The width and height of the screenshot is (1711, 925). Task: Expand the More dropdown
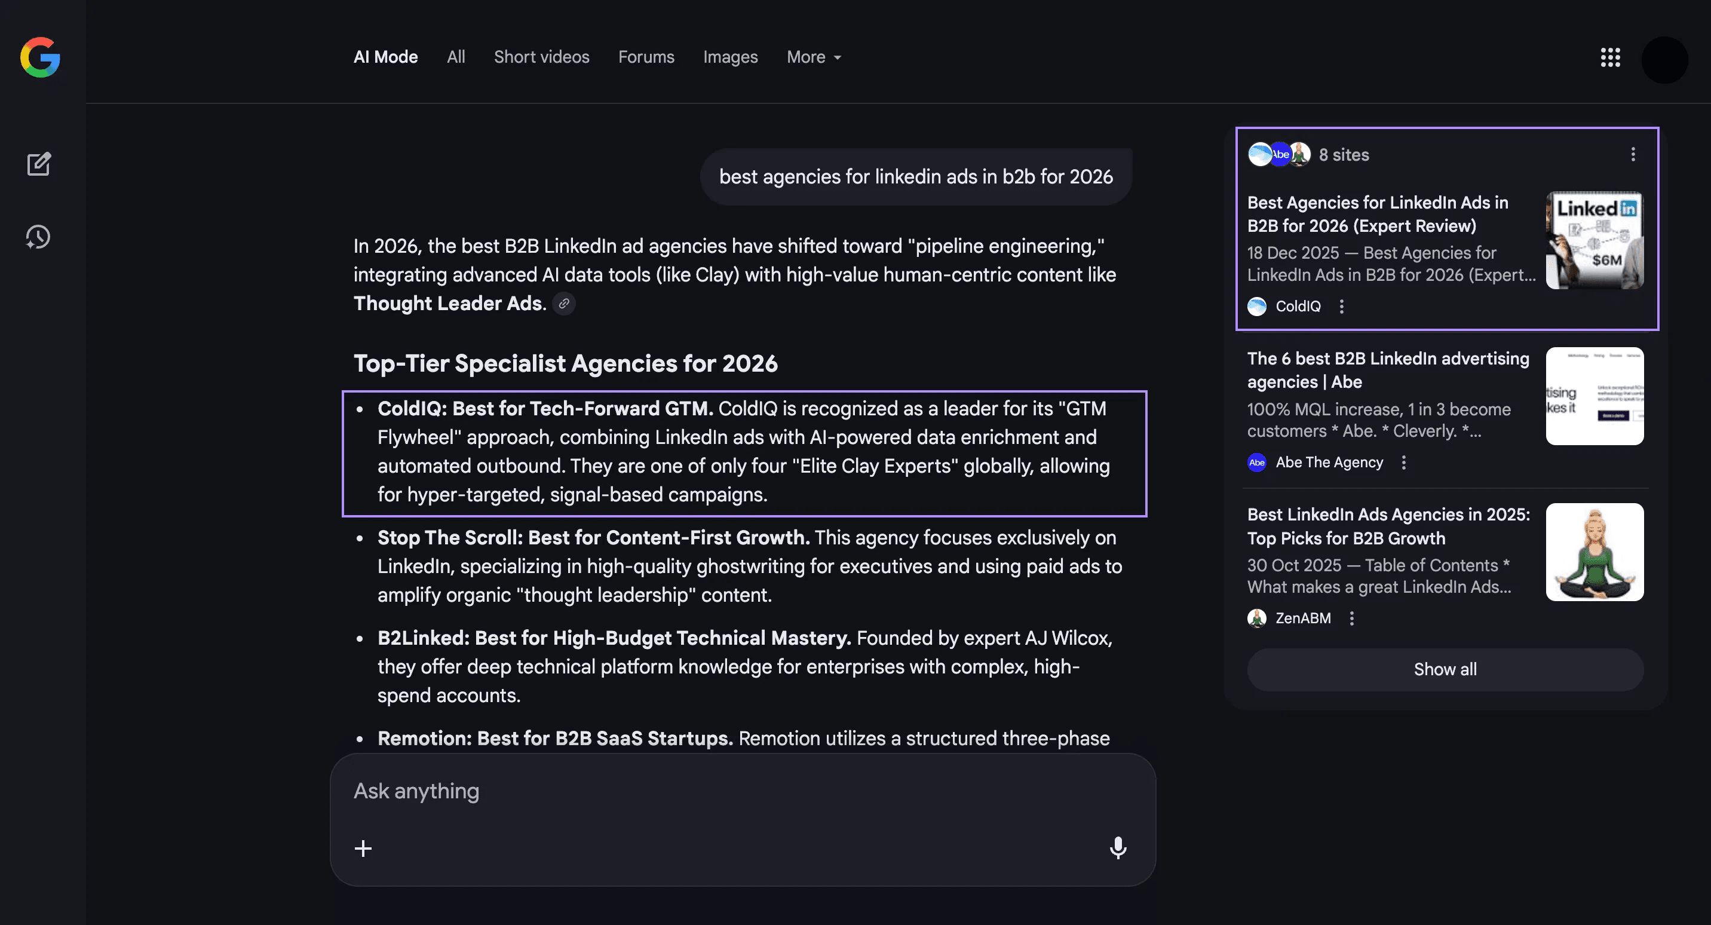click(814, 57)
